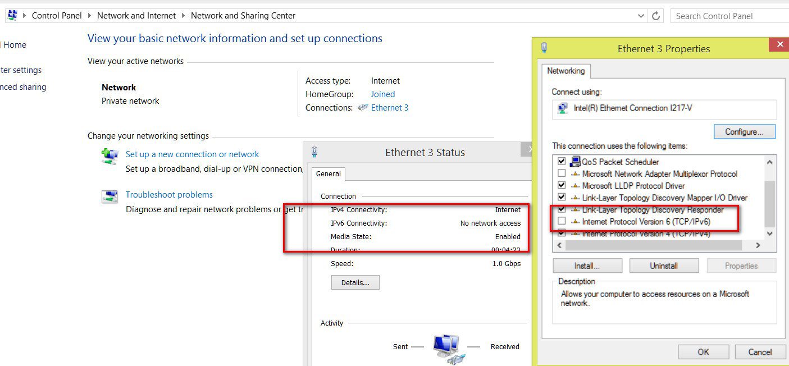Viewport: 789px width, 366px height.
Task: Refresh the Control Panel window
Action: coord(655,16)
